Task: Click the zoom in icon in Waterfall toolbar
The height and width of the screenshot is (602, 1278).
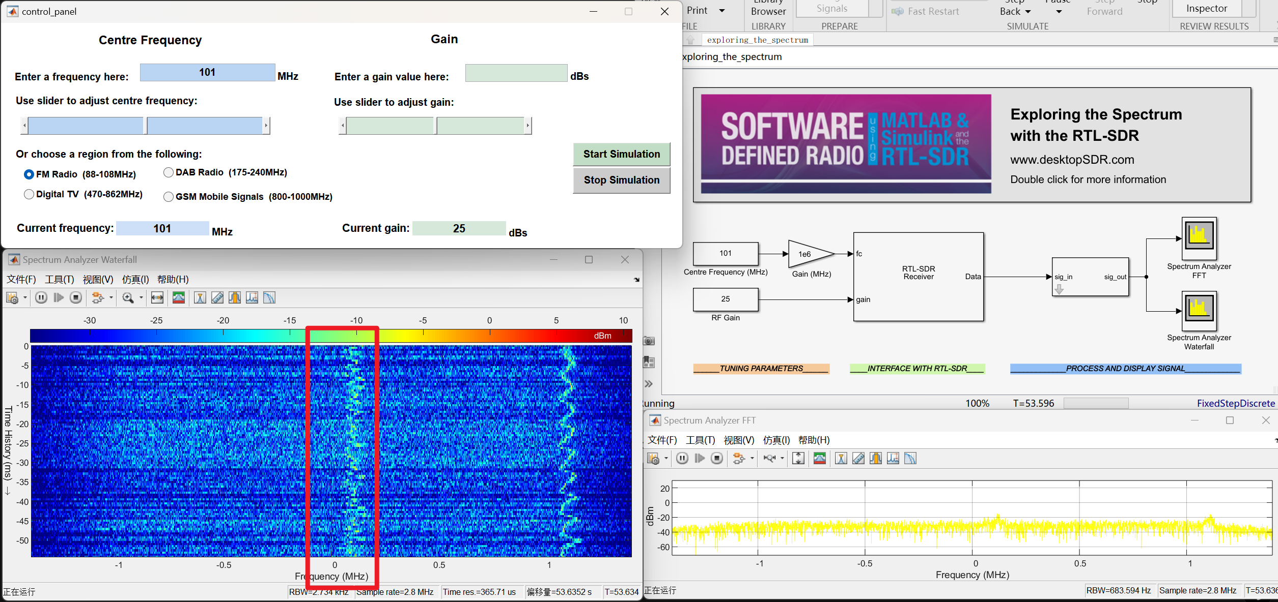Action: 126,299
